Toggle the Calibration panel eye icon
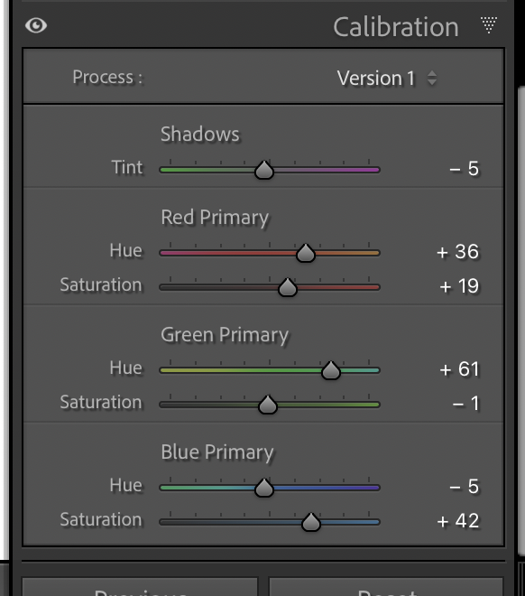Image resolution: width=525 pixels, height=596 pixels. point(36,26)
